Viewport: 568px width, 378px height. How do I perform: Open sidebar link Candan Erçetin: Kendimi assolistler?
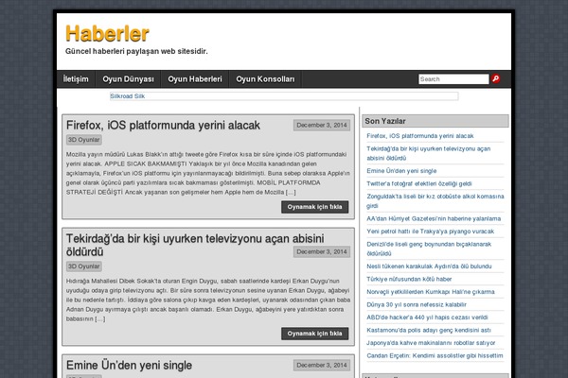coord(435,355)
